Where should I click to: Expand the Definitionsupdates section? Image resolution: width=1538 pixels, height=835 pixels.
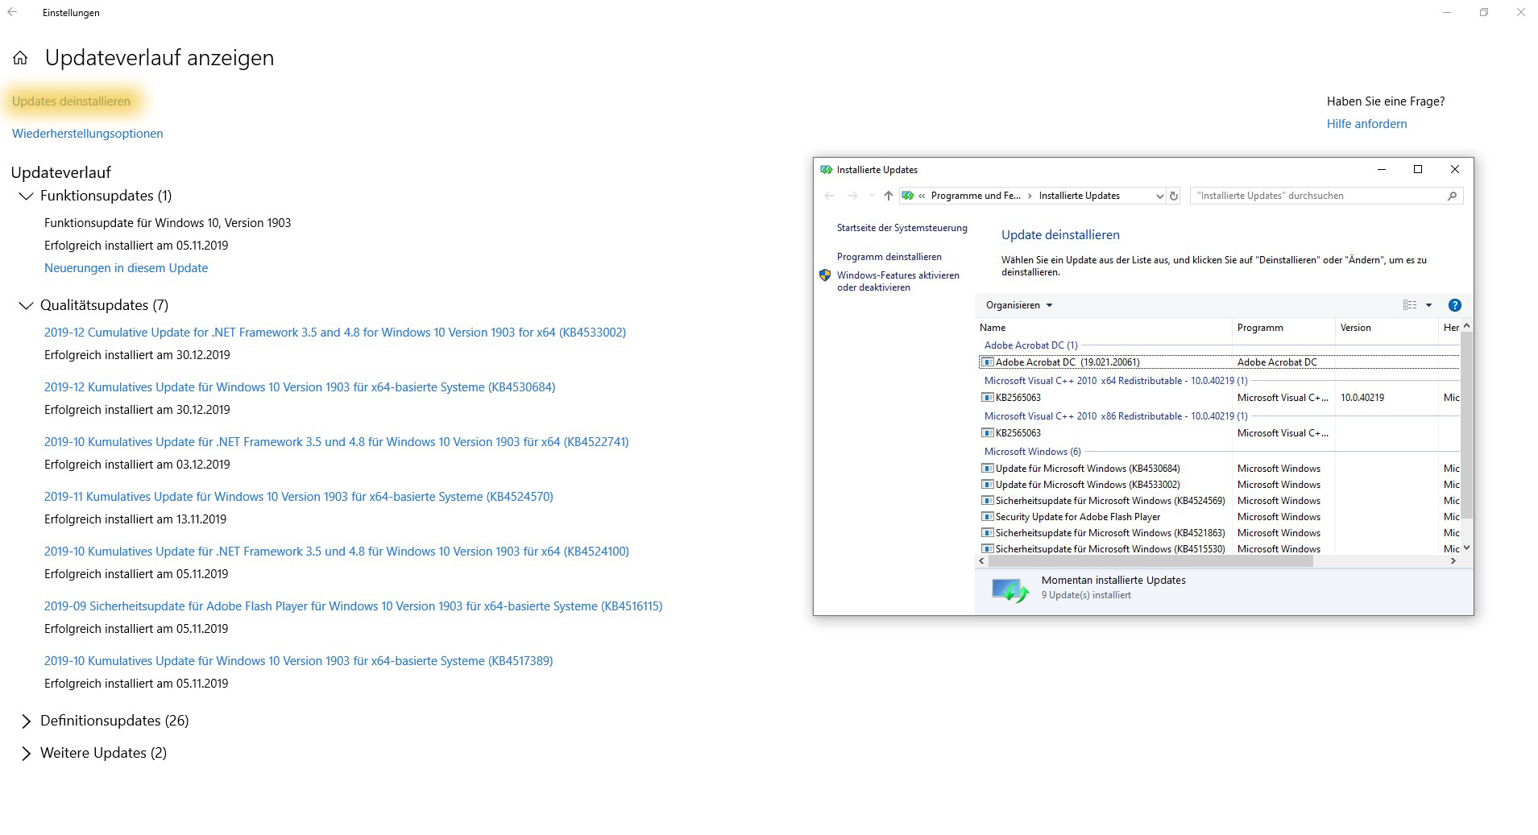26,721
